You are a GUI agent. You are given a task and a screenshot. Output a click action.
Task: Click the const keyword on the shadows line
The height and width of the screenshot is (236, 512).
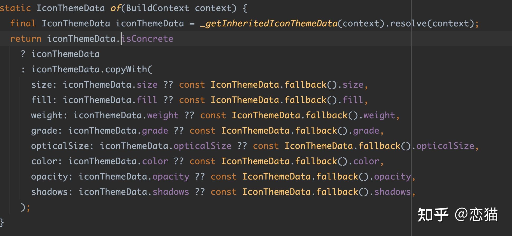click(x=224, y=192)
